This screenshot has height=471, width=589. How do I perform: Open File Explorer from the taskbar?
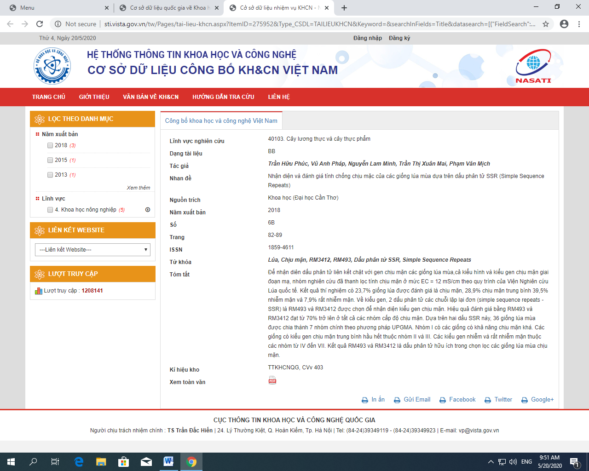click(101, 461)
